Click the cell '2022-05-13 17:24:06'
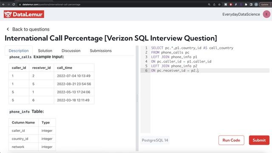The image size is (272, 153). click(74, 92)
